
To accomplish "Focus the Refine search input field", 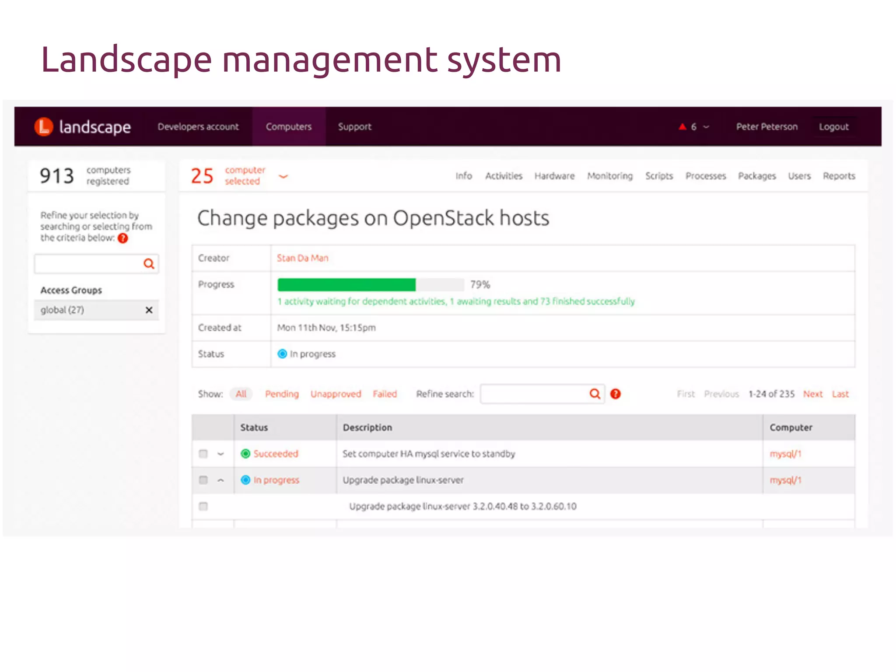I will coord(542,394).
